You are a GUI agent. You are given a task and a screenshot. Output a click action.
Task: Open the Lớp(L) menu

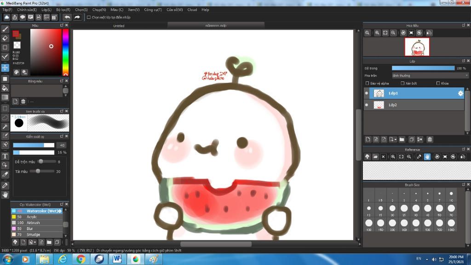46,10
